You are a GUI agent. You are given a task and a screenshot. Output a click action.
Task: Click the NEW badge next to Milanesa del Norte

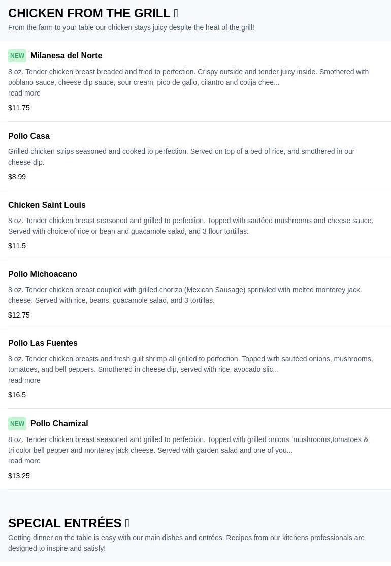click(x=17, y=56)
